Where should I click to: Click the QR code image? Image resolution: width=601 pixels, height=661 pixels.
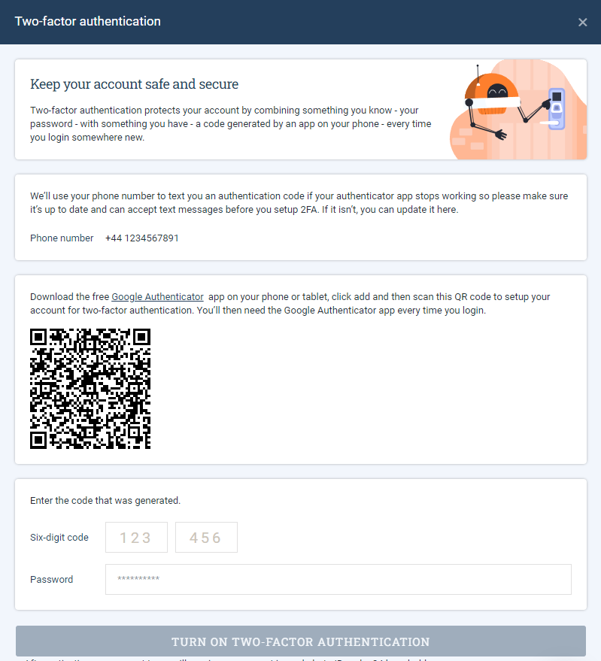[90, 389]
